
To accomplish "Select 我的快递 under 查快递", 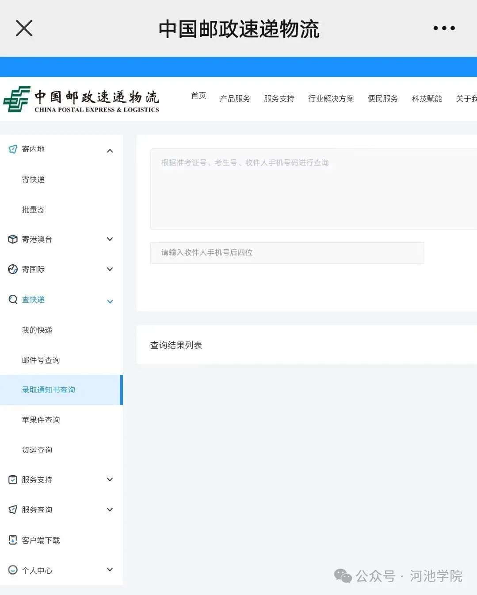I will (x=37, y=330).
